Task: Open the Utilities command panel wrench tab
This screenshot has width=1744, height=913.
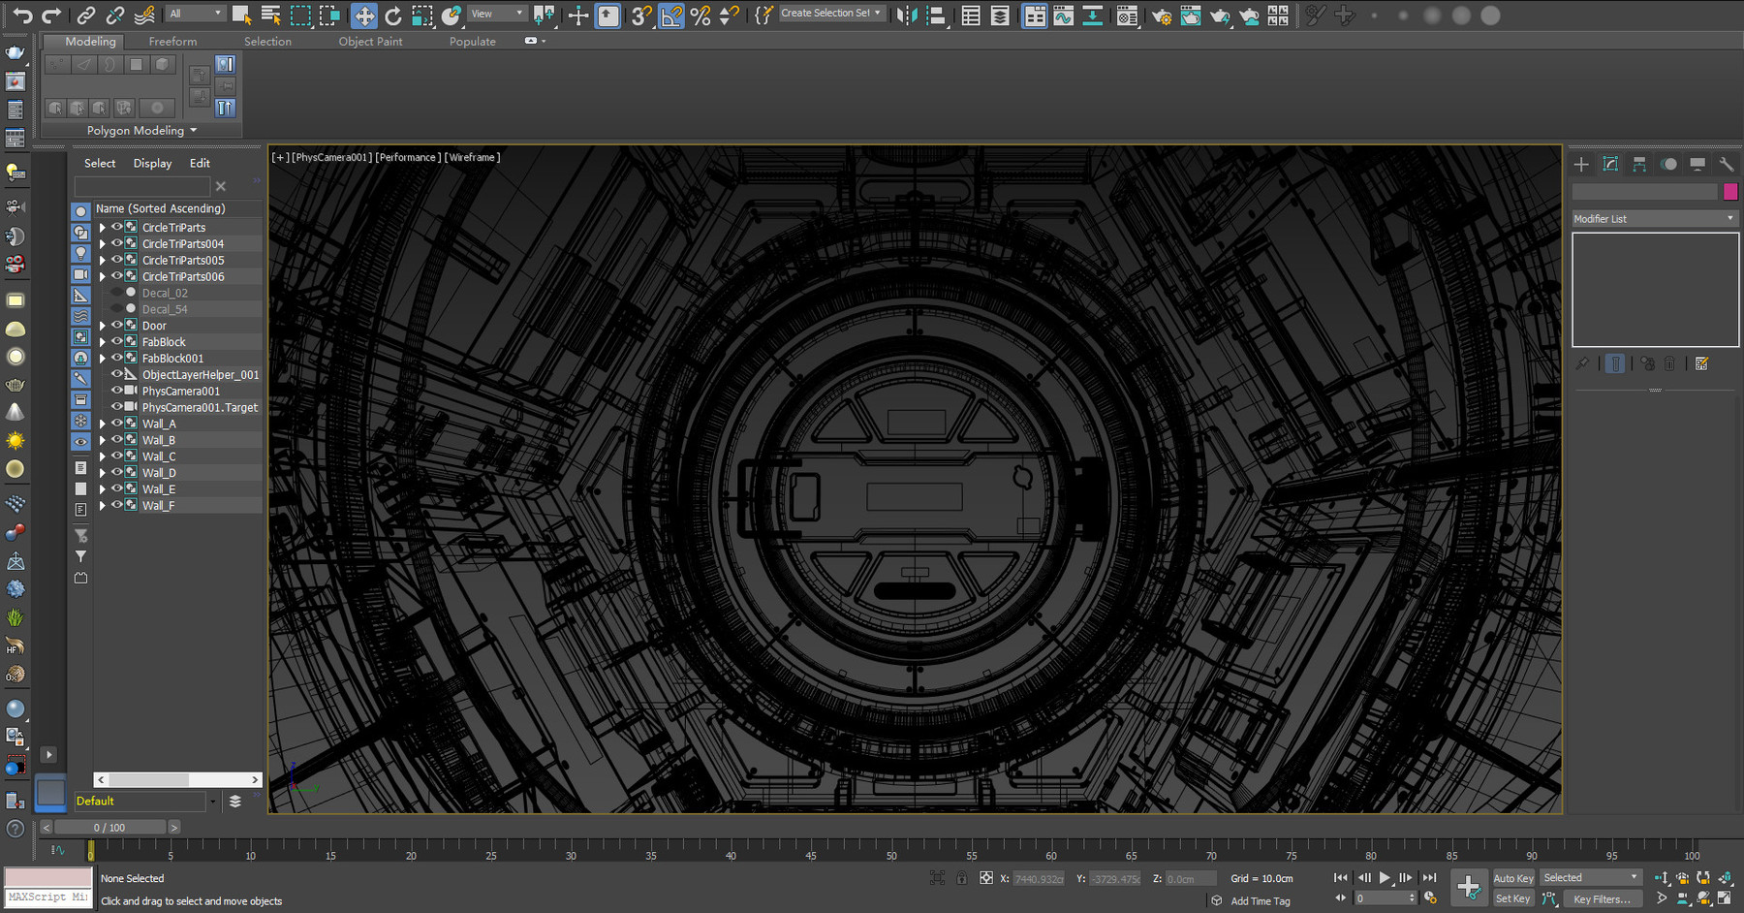Action: tap(1727, 165)
